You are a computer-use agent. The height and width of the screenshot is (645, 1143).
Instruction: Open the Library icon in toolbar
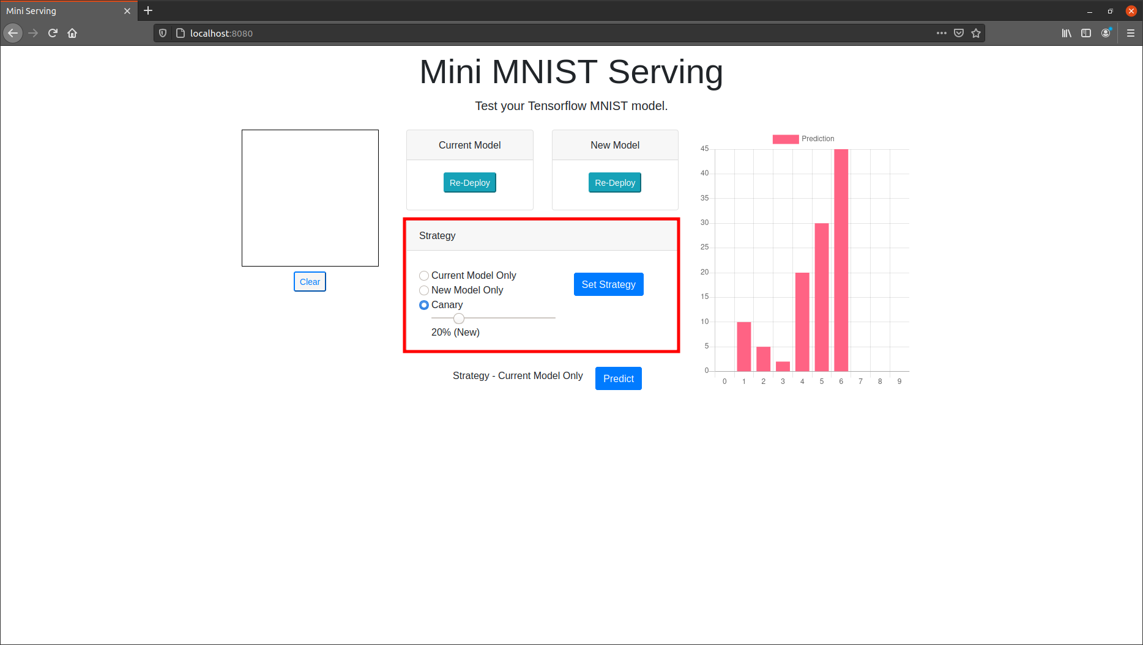coord(1067,33)
